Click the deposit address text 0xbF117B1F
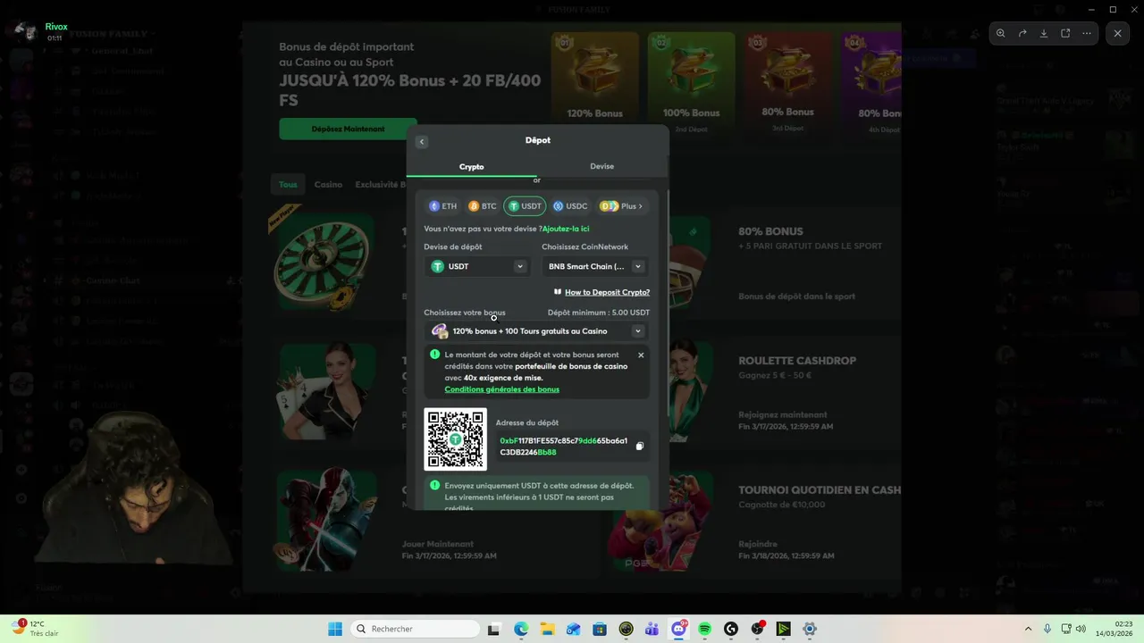Screen dimensions: 1144x643 tap(563, 447)
